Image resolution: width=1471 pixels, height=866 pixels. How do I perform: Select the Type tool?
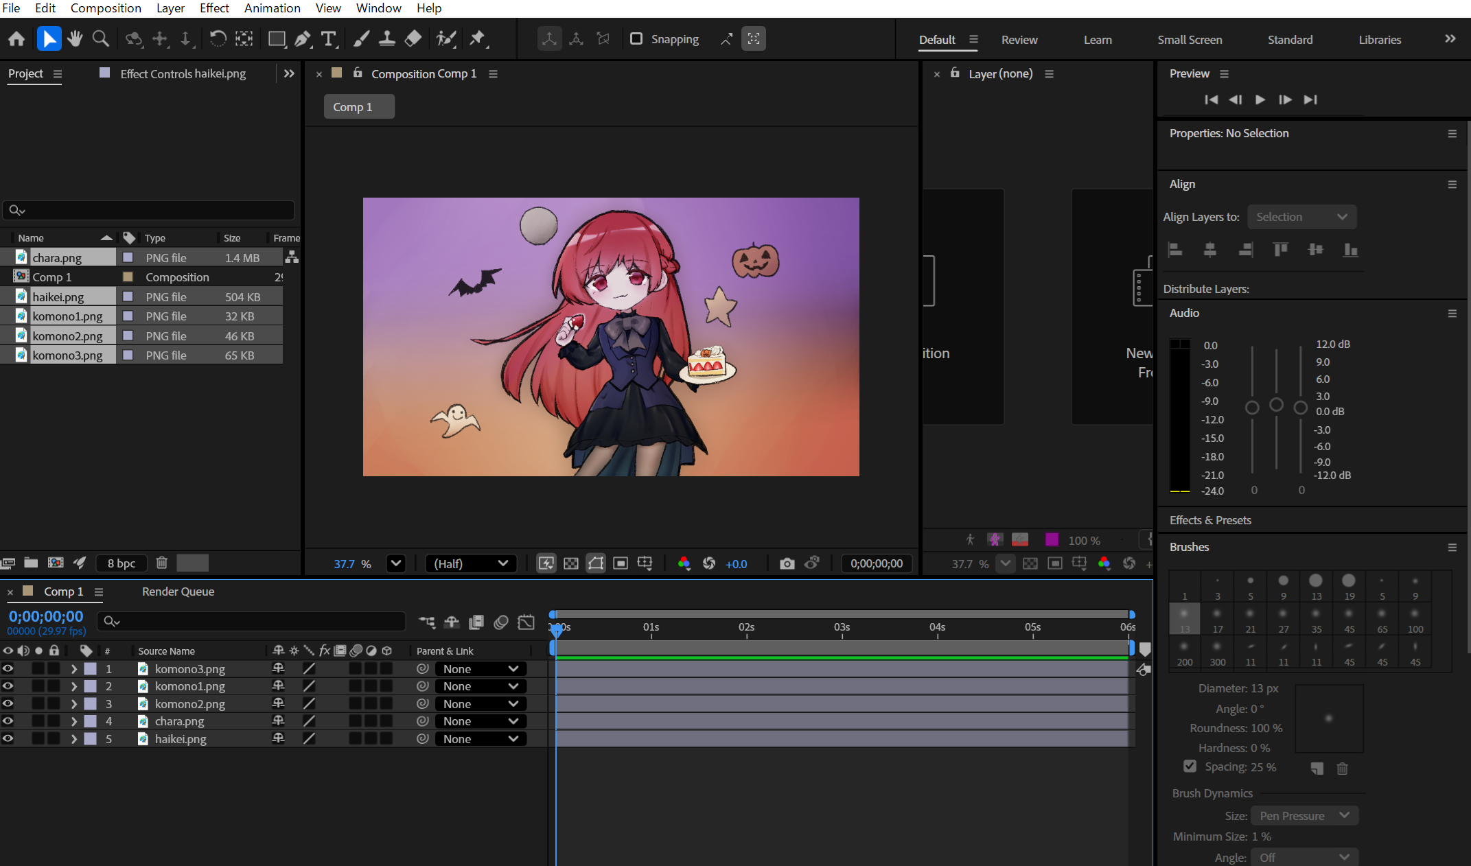[x=329, y=39]
